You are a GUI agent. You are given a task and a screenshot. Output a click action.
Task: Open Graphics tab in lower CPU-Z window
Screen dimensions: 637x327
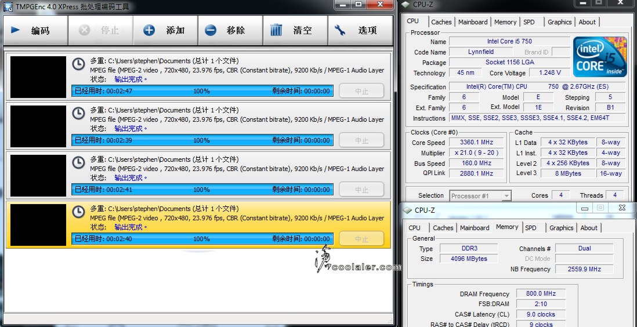(561, 228)
